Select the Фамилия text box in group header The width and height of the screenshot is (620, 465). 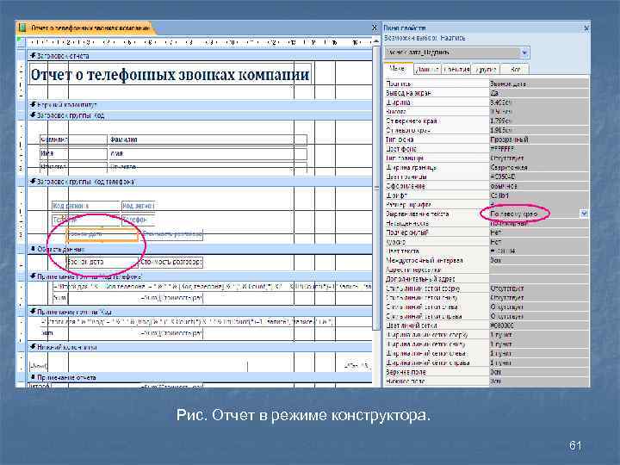click(208, 139)
